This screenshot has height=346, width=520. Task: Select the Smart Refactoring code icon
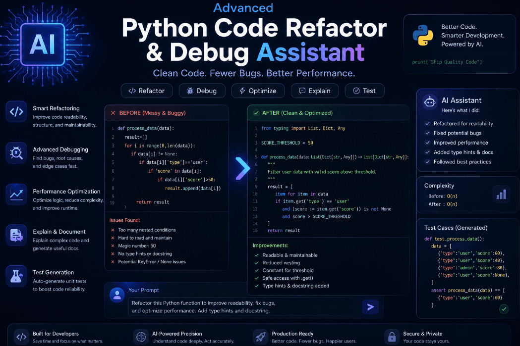[16, 111]
